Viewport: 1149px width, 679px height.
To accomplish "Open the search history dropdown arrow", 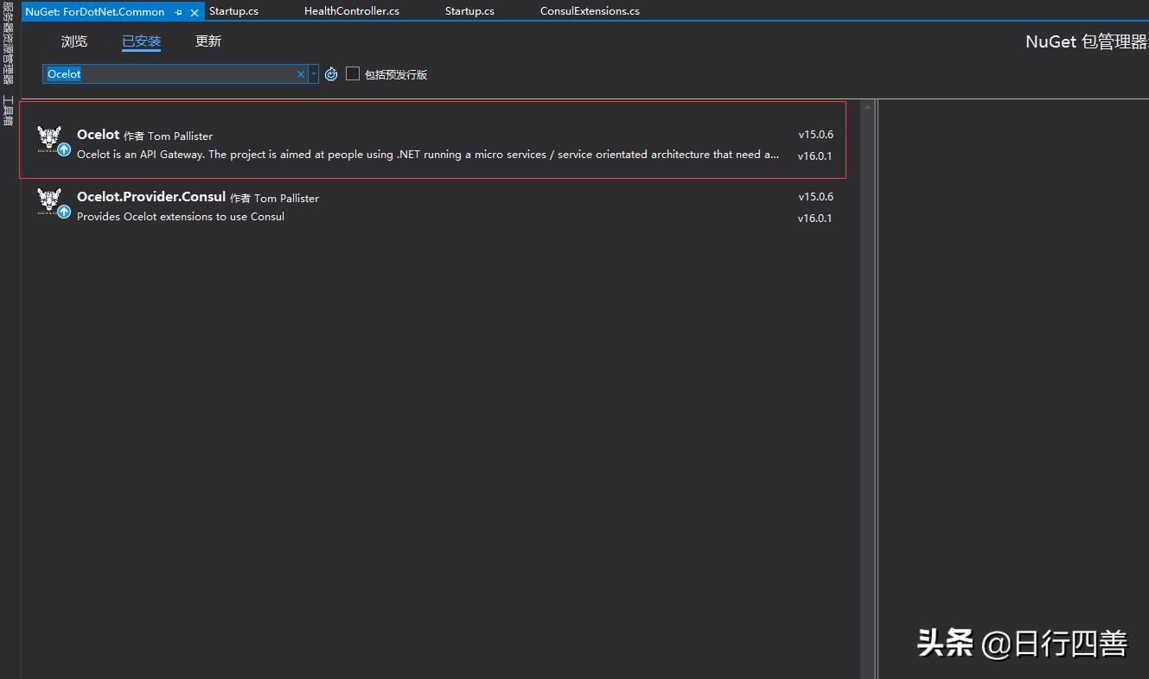I will [314, 74].
